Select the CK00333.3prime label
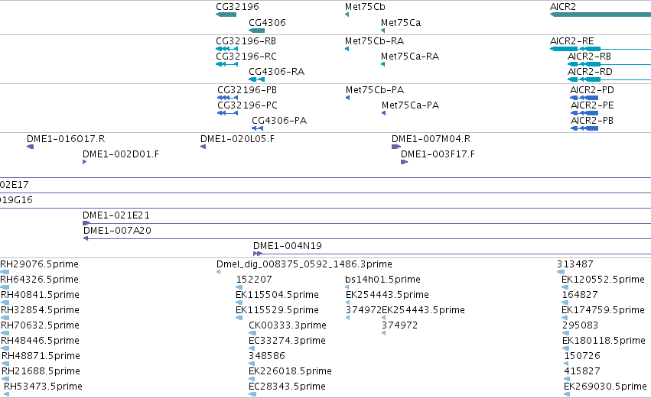Viewport: 651px width, 398px height. point(288,325)
